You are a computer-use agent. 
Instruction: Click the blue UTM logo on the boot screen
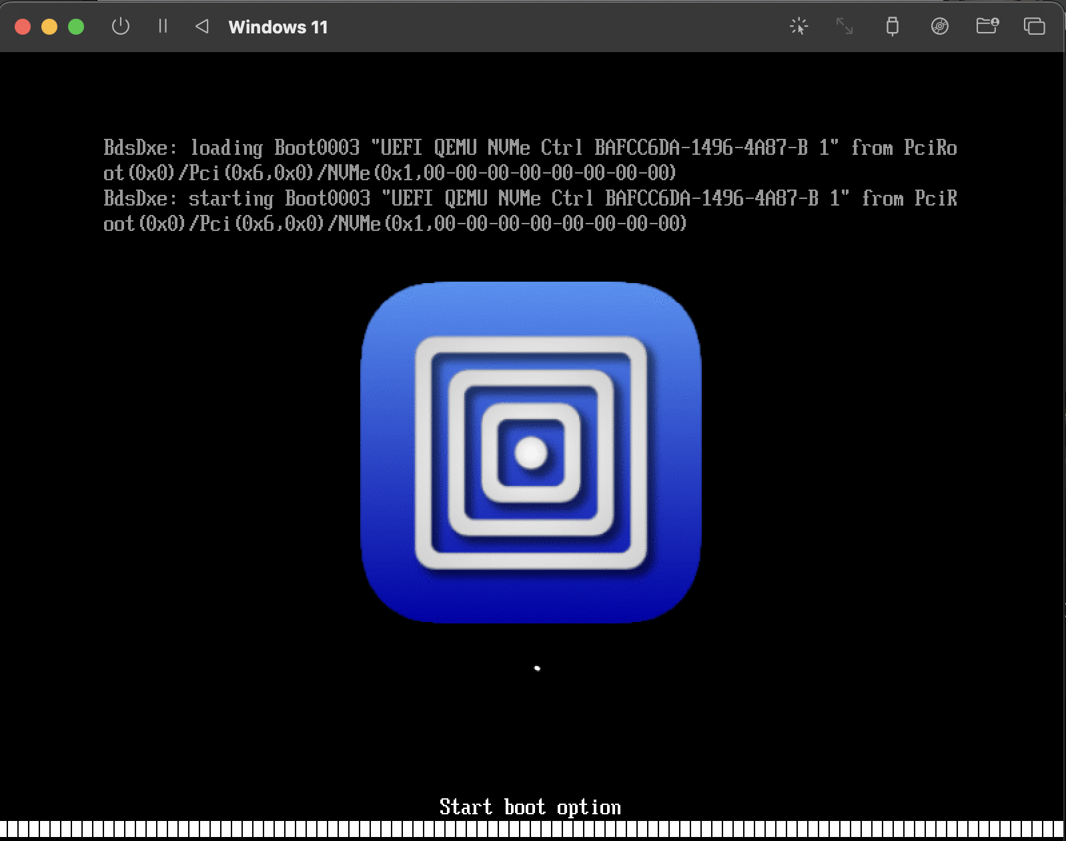(x=531, y=453)
